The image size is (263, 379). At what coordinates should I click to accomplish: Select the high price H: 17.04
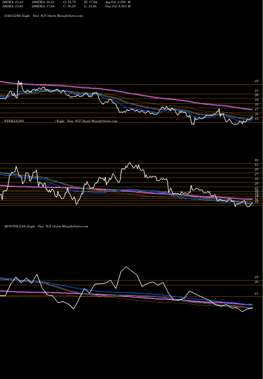click(x=91, y=2)
